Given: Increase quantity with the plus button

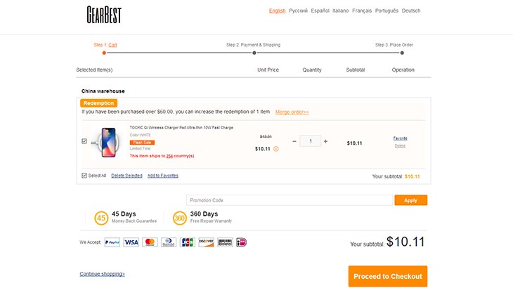Looking at the screenshot, I should [325, 141].
